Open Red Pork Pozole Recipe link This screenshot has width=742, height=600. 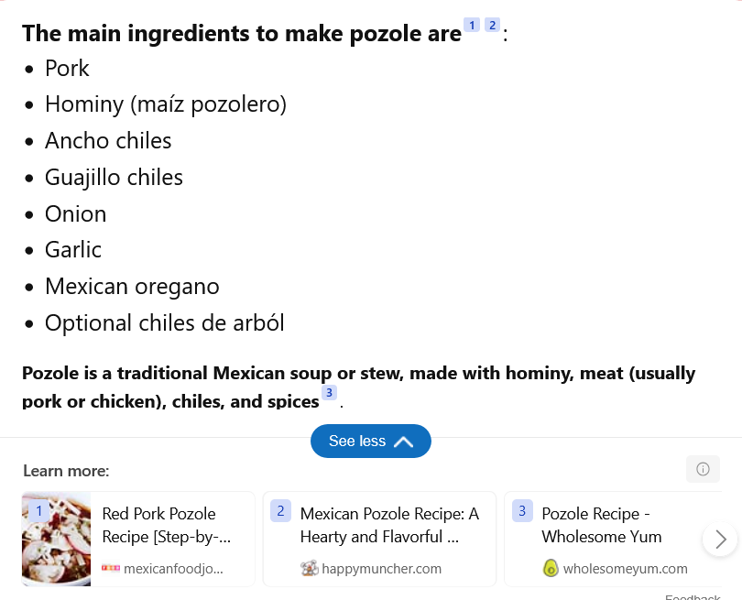[x=166, y=525]
